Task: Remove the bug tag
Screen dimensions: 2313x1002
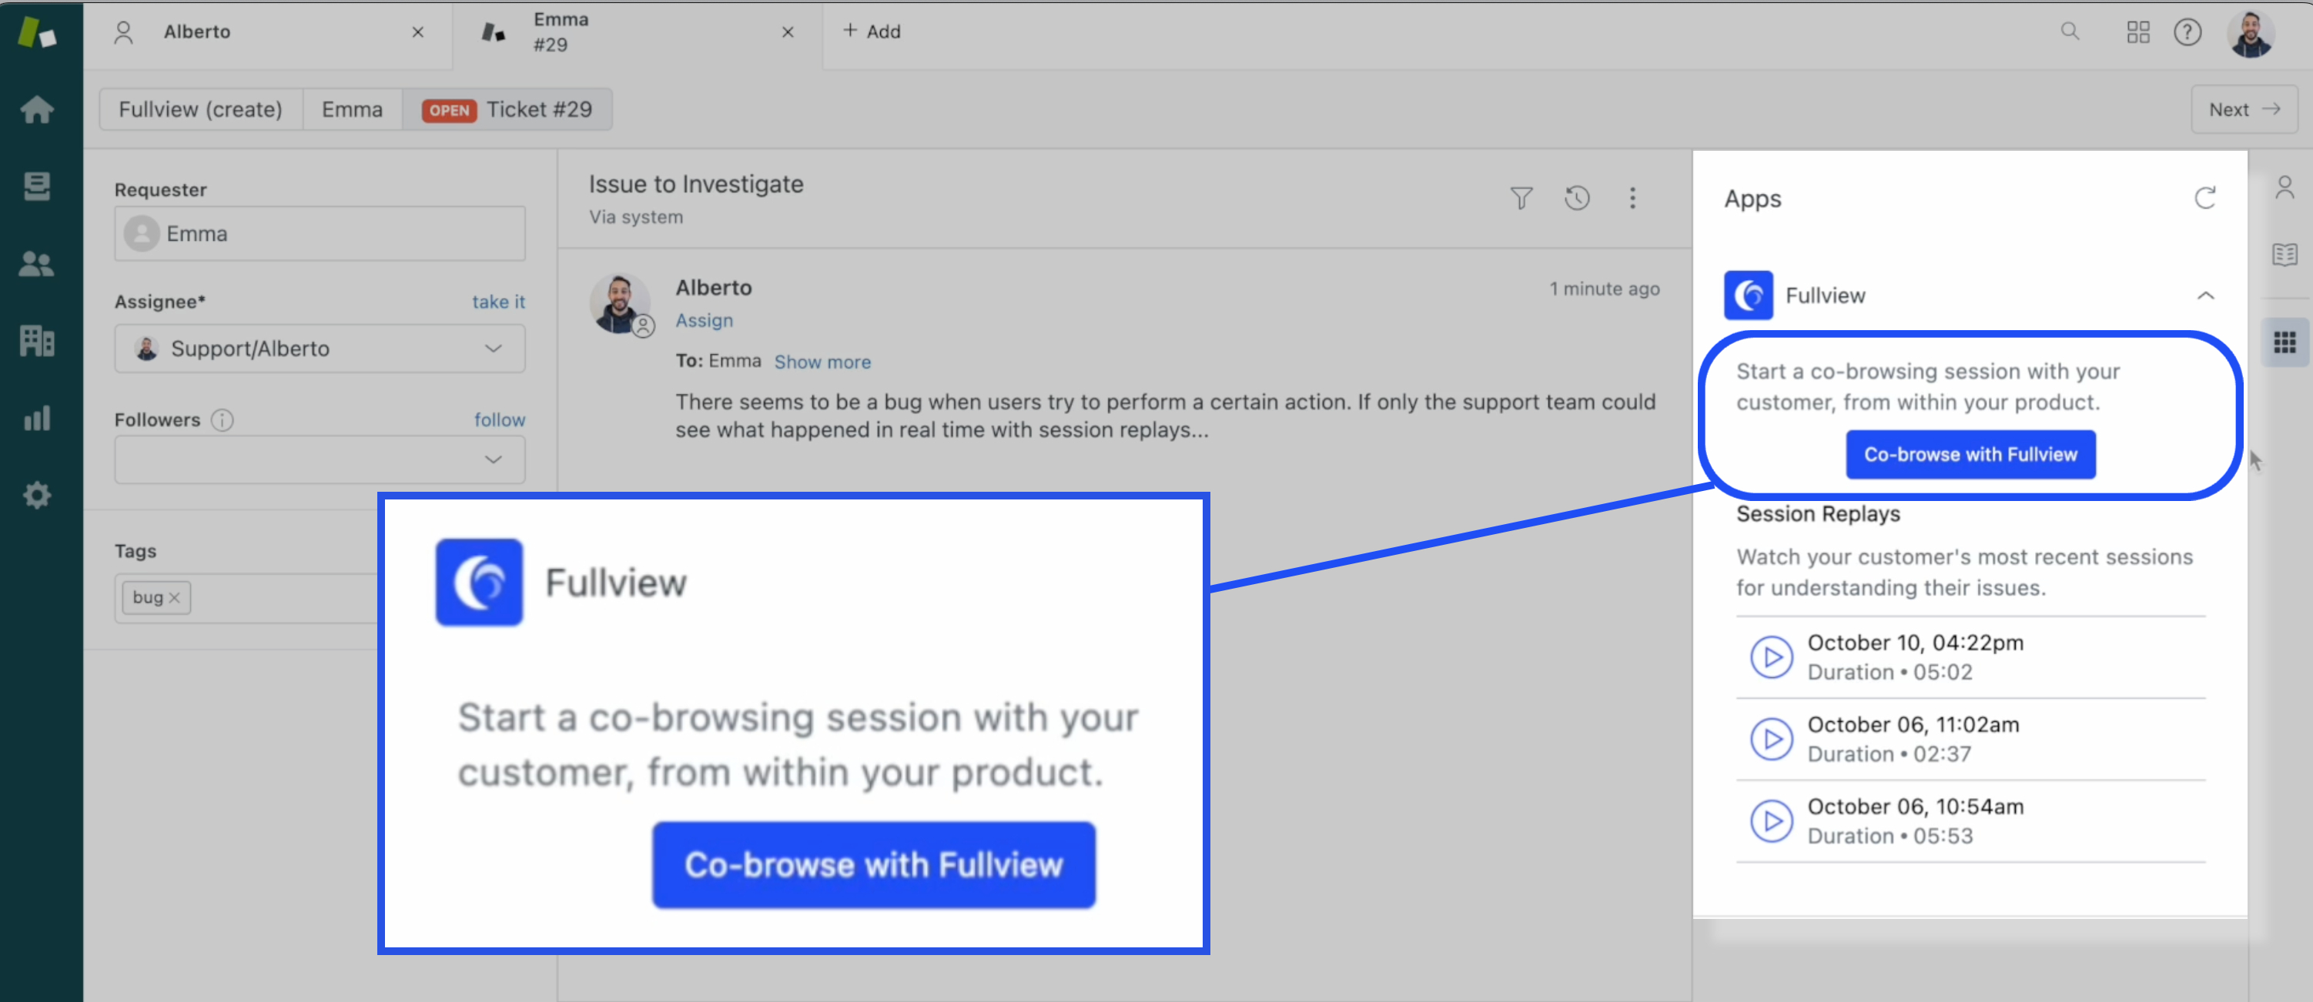Action: (x=175, y=598)
